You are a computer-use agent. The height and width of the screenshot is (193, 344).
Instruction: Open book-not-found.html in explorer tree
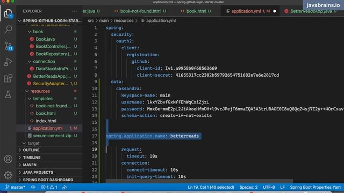[54, 106]
